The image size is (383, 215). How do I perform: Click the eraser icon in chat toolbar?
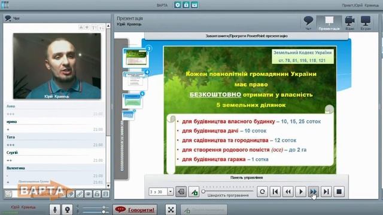71,194
